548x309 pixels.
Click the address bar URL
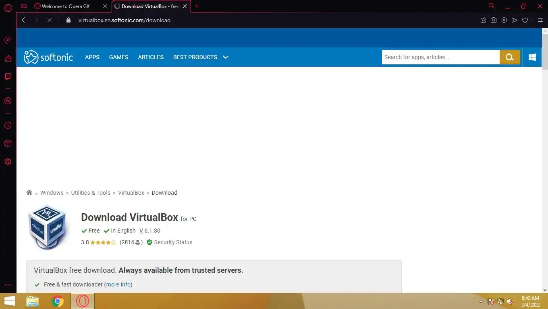tap(124, 20)
